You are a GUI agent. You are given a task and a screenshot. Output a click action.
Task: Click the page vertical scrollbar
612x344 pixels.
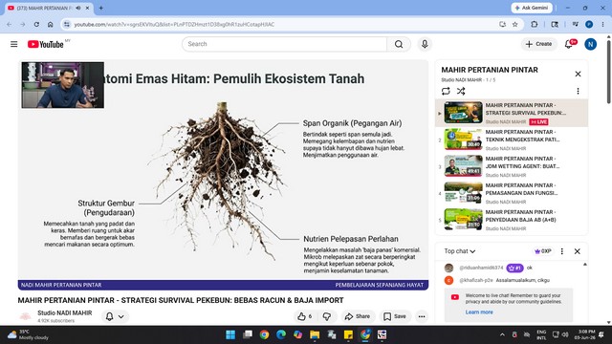[608, 70]
